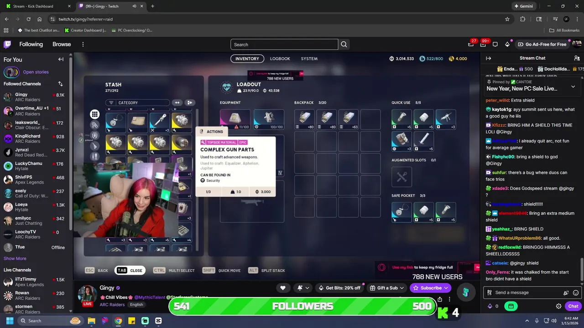
Task: Open new browser tab
Action: point(152,6)
